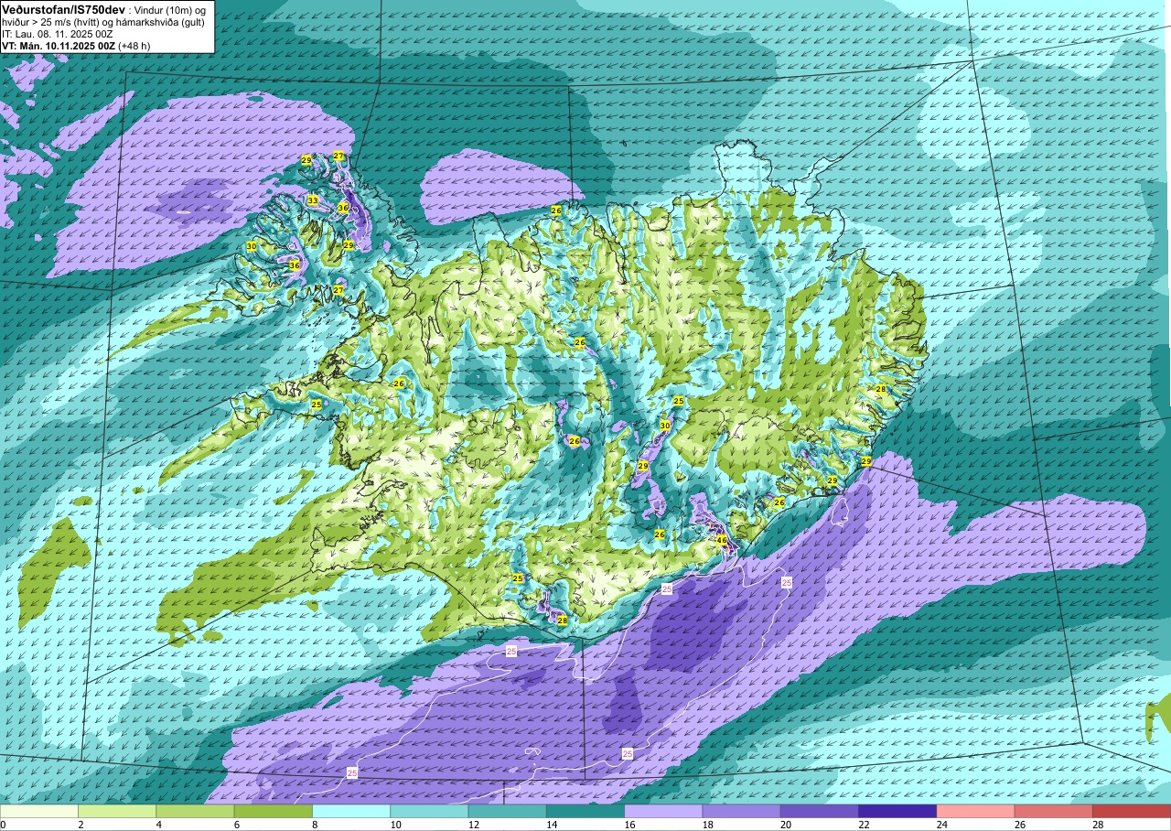Click the light lavender 16–18 m/s legend swatch
Image resolution: width=1171 pixels, height=831 pixels.
click(663, 811)
